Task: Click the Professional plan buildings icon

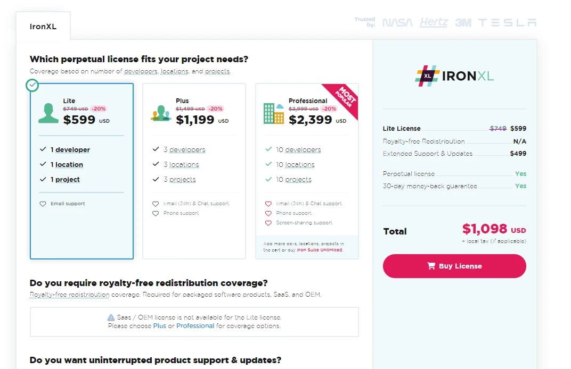Action: point(274,113)
